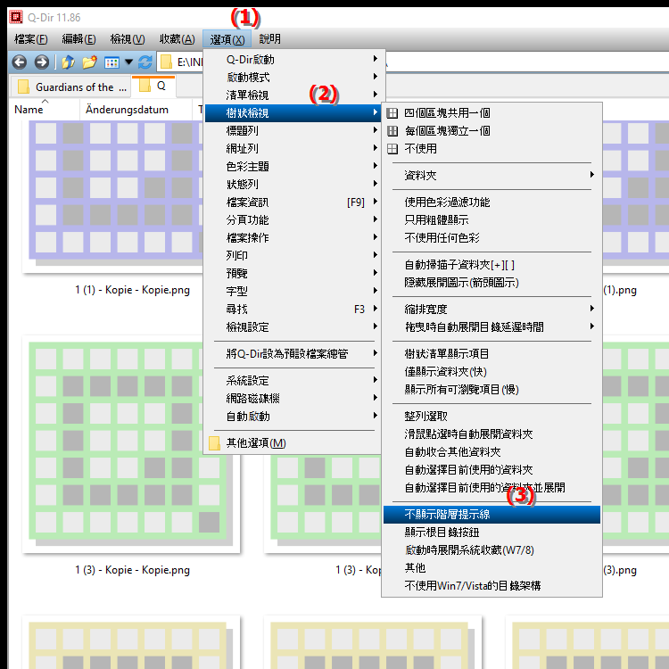Viewport: 669px width, 669px height.
Task: Toggle 顯示根目錄按鈕 option
Action: click(491, 533)
